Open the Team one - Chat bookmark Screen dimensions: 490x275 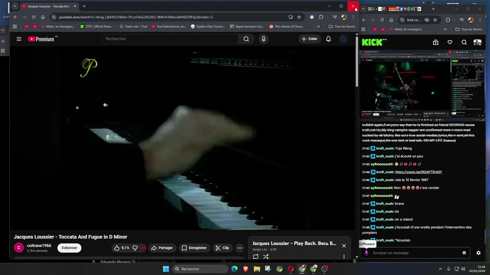[x=133, y=26]
